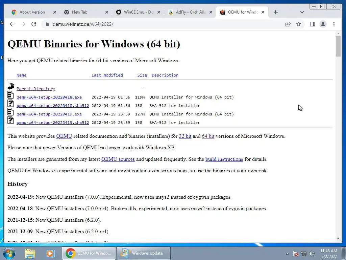346x260 pixels.
Task: Open the QEMU link in the paragraph
Action: click(x=64, y=136)
